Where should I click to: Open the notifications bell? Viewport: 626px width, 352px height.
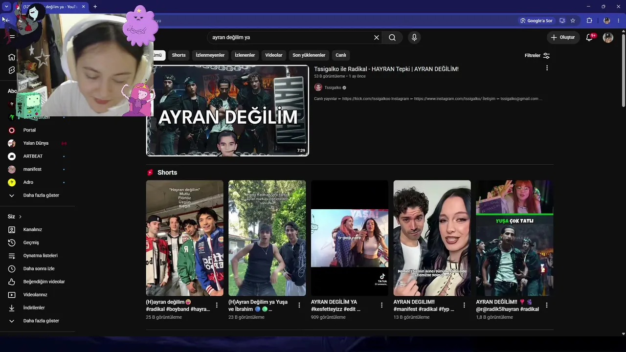tap(589, 38)
